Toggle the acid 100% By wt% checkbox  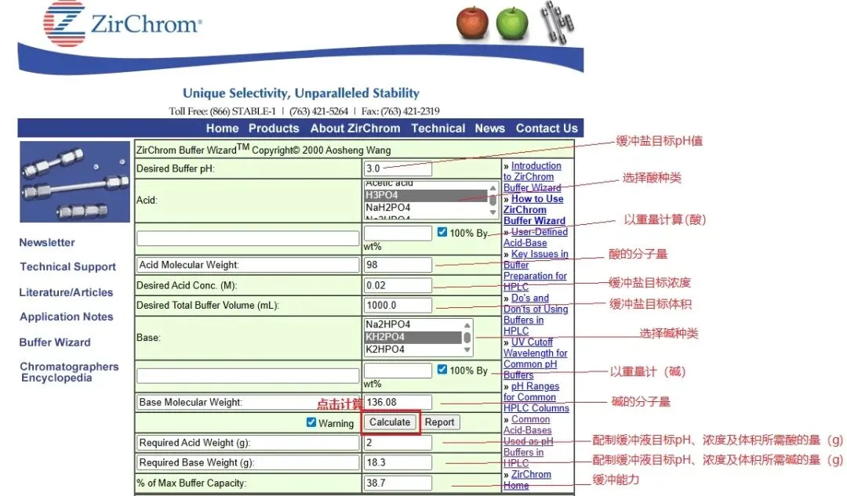(442, 232)
